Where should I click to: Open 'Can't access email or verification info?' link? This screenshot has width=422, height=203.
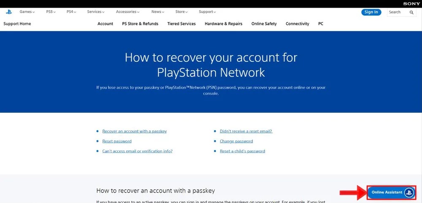[137, 151]
